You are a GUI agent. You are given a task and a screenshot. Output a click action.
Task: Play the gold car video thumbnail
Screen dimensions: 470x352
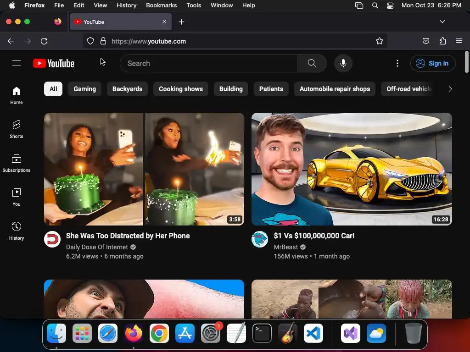pyautogui.click(x=352, y=169)
